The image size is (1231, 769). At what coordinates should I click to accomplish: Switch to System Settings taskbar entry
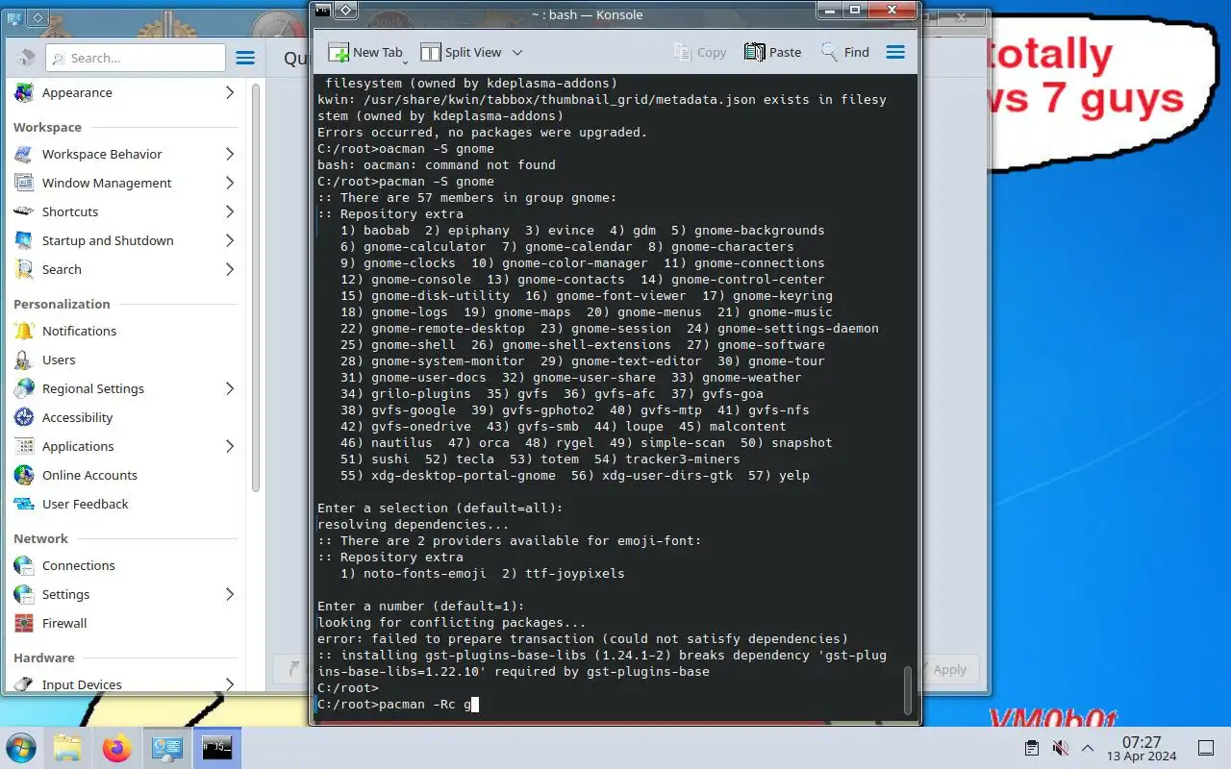pos(167,748)
